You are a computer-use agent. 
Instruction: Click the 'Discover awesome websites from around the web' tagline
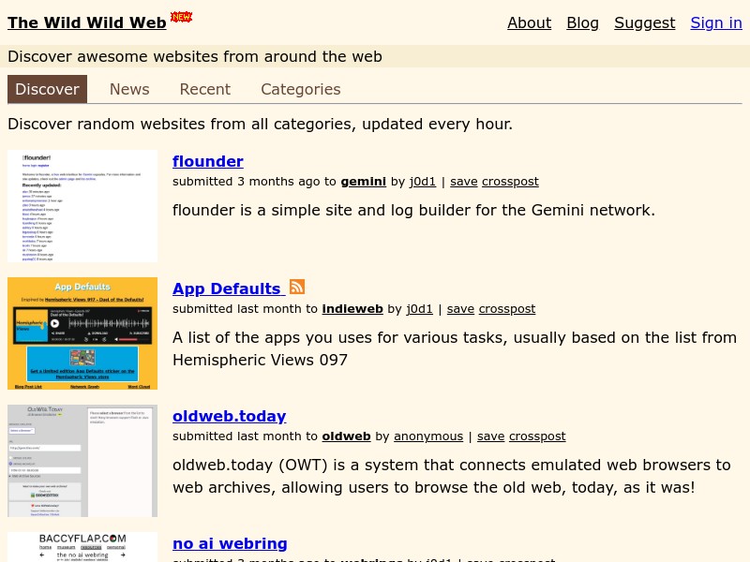click(195, 56)
